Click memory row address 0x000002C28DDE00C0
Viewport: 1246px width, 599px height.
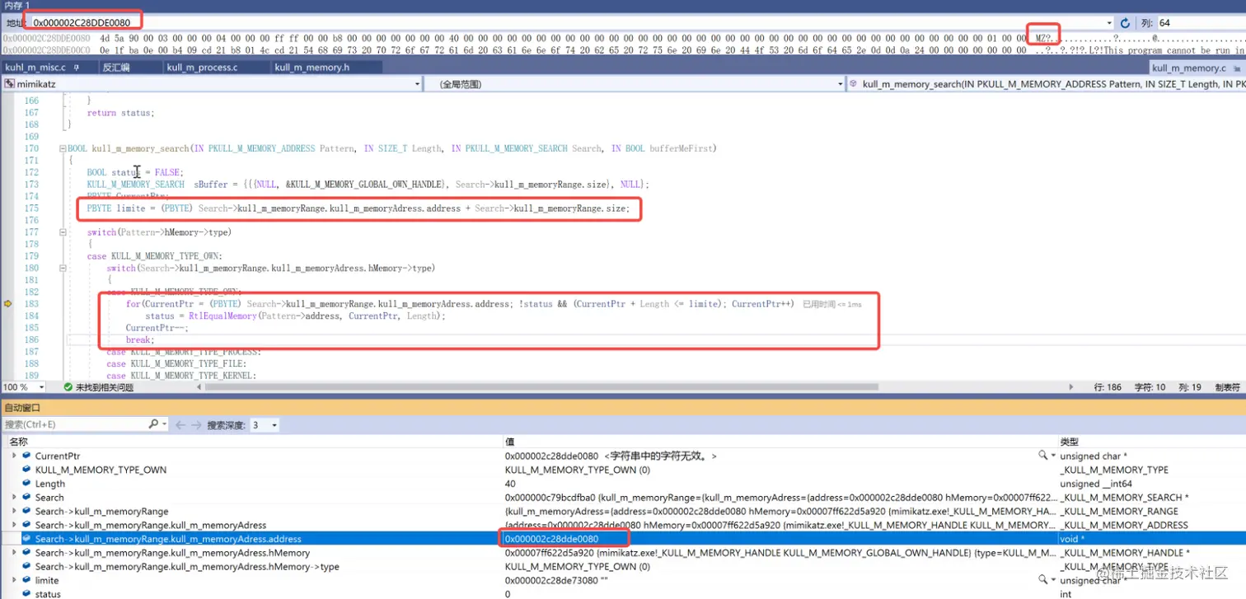tap(46, 50)
